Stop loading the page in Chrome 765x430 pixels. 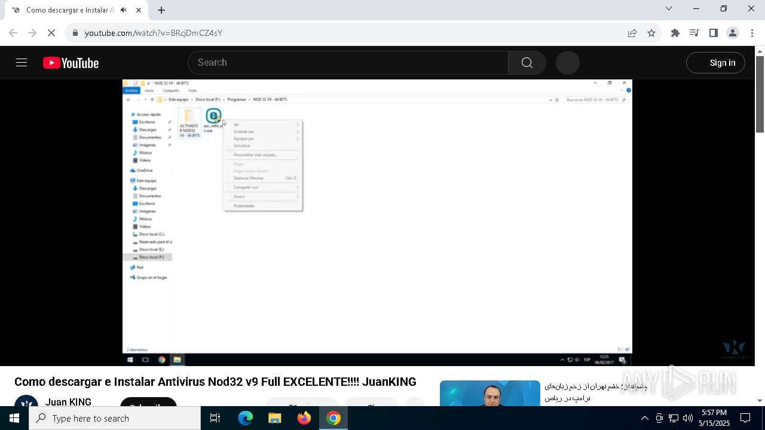[51, 33]
